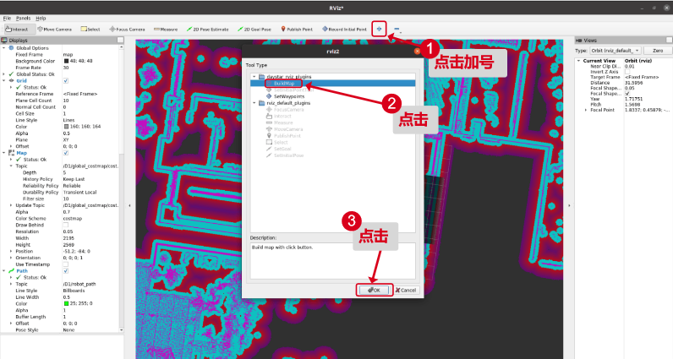Select the Focus Camera tool
The image size is (673, 359).
(x=127, y=30)
